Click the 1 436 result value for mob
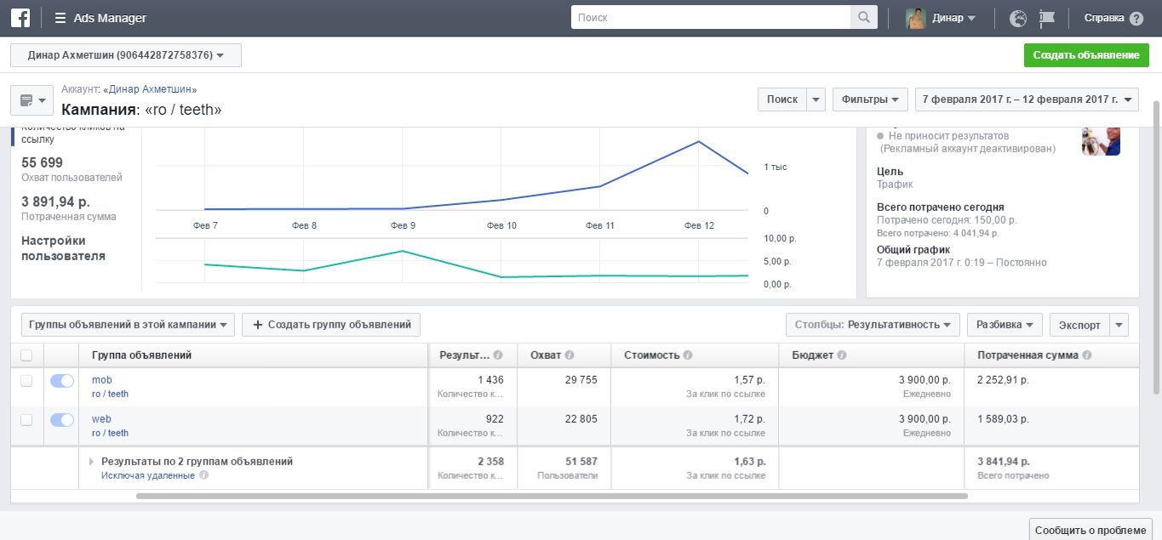 click(x=490, y=380)
